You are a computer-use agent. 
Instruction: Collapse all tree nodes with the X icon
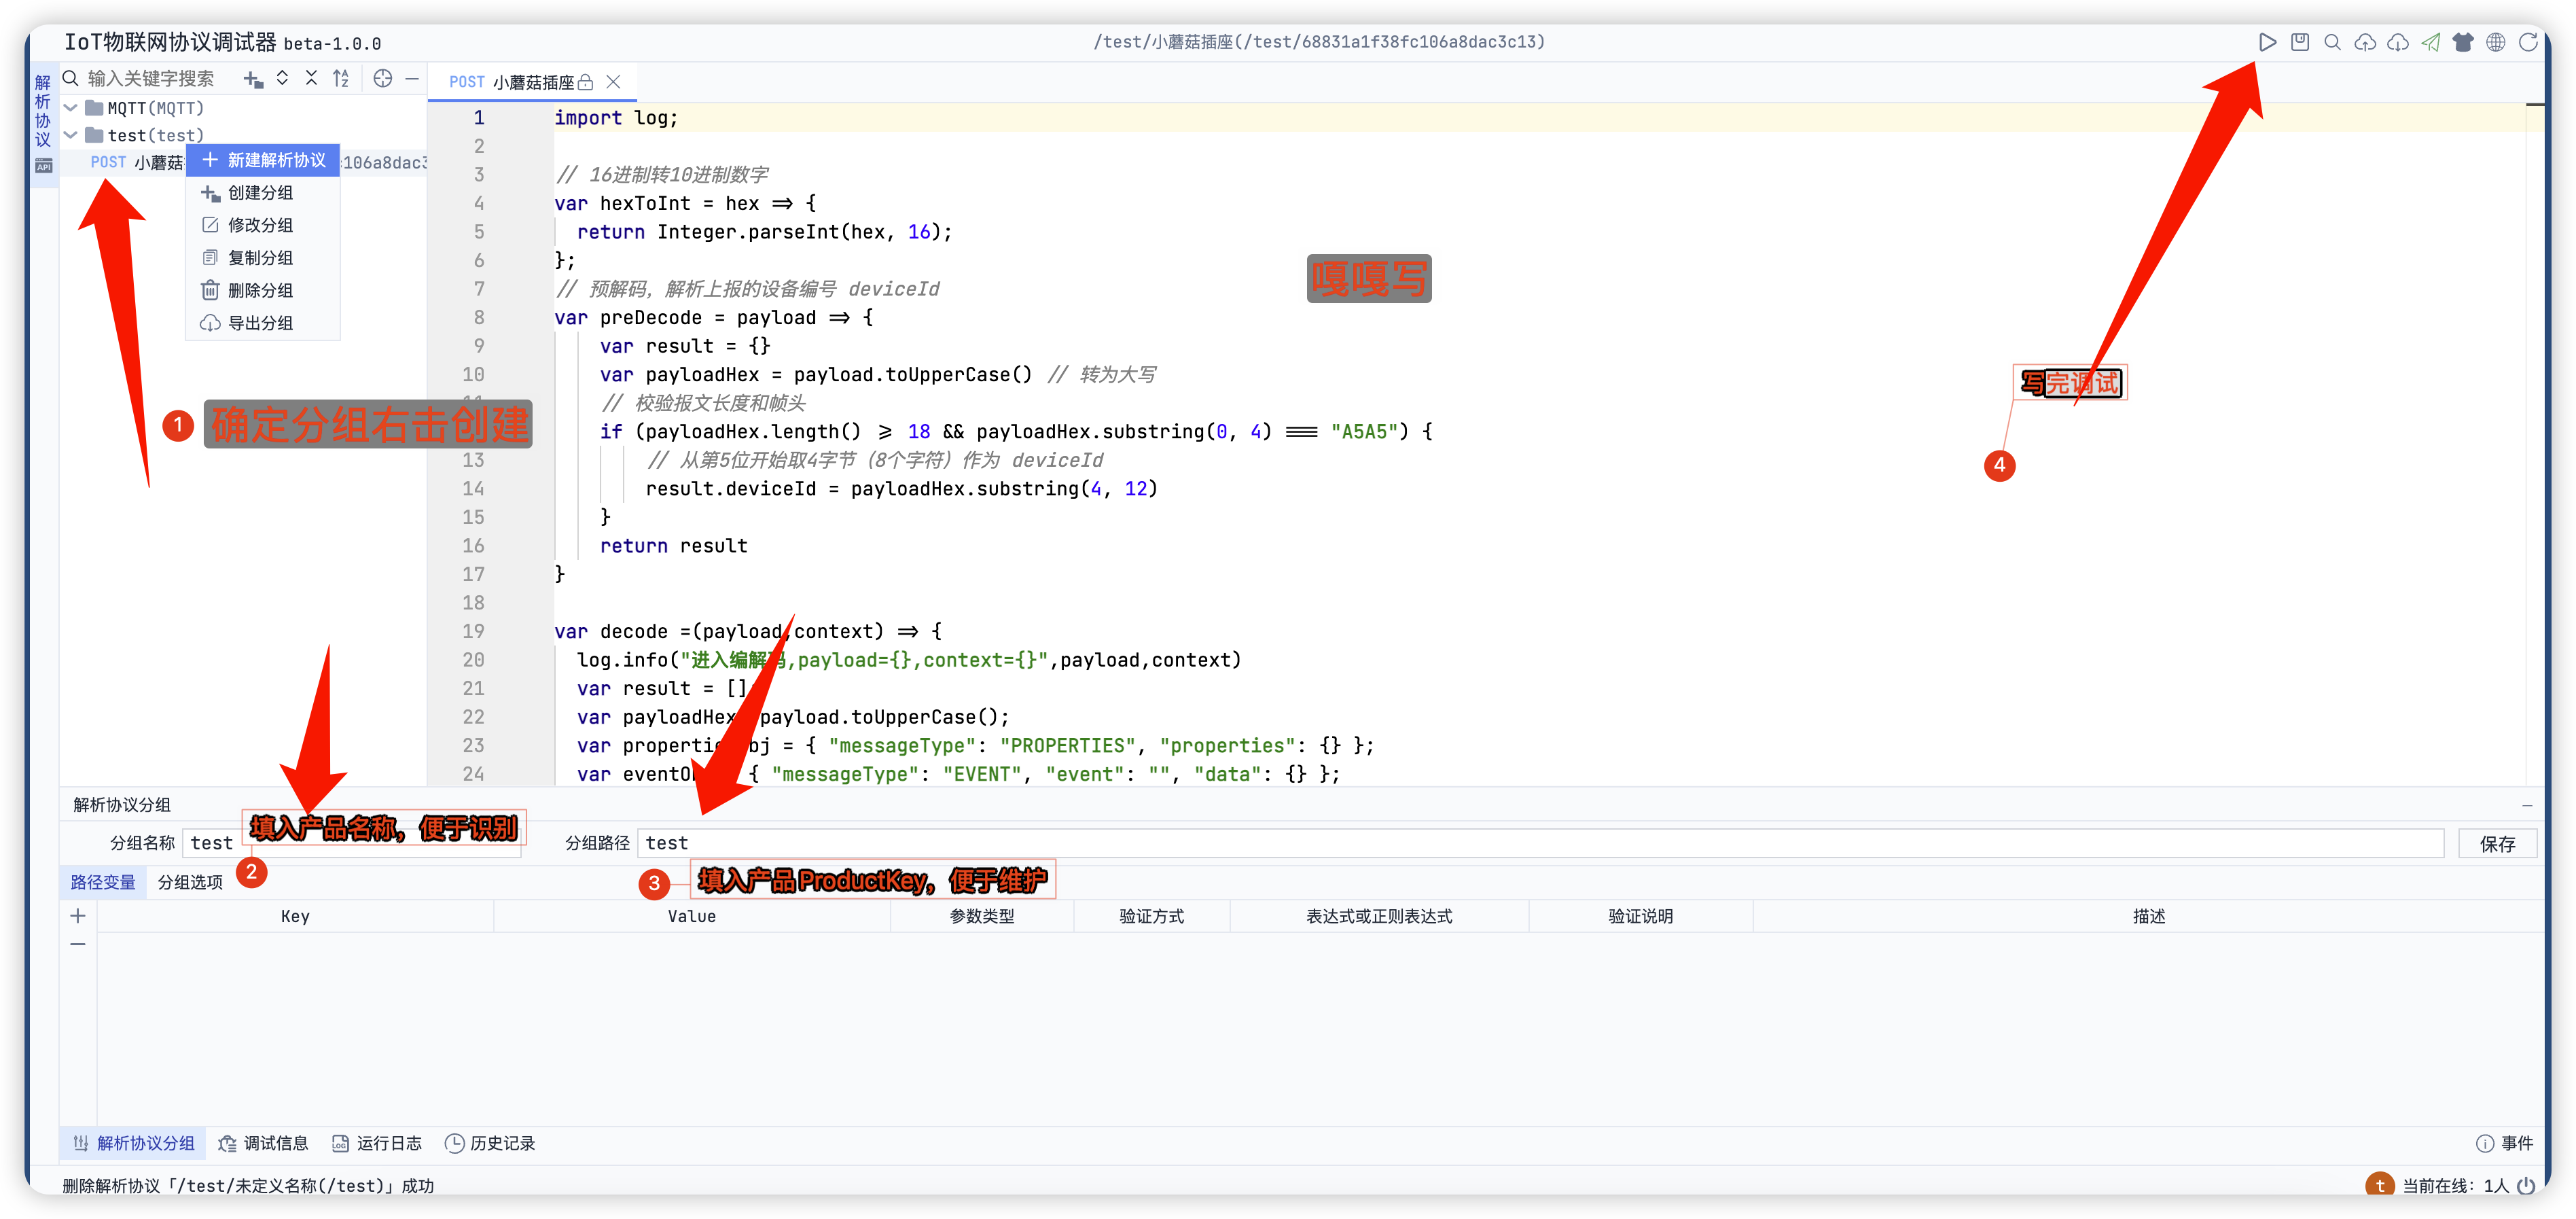(x=312, y=78)
